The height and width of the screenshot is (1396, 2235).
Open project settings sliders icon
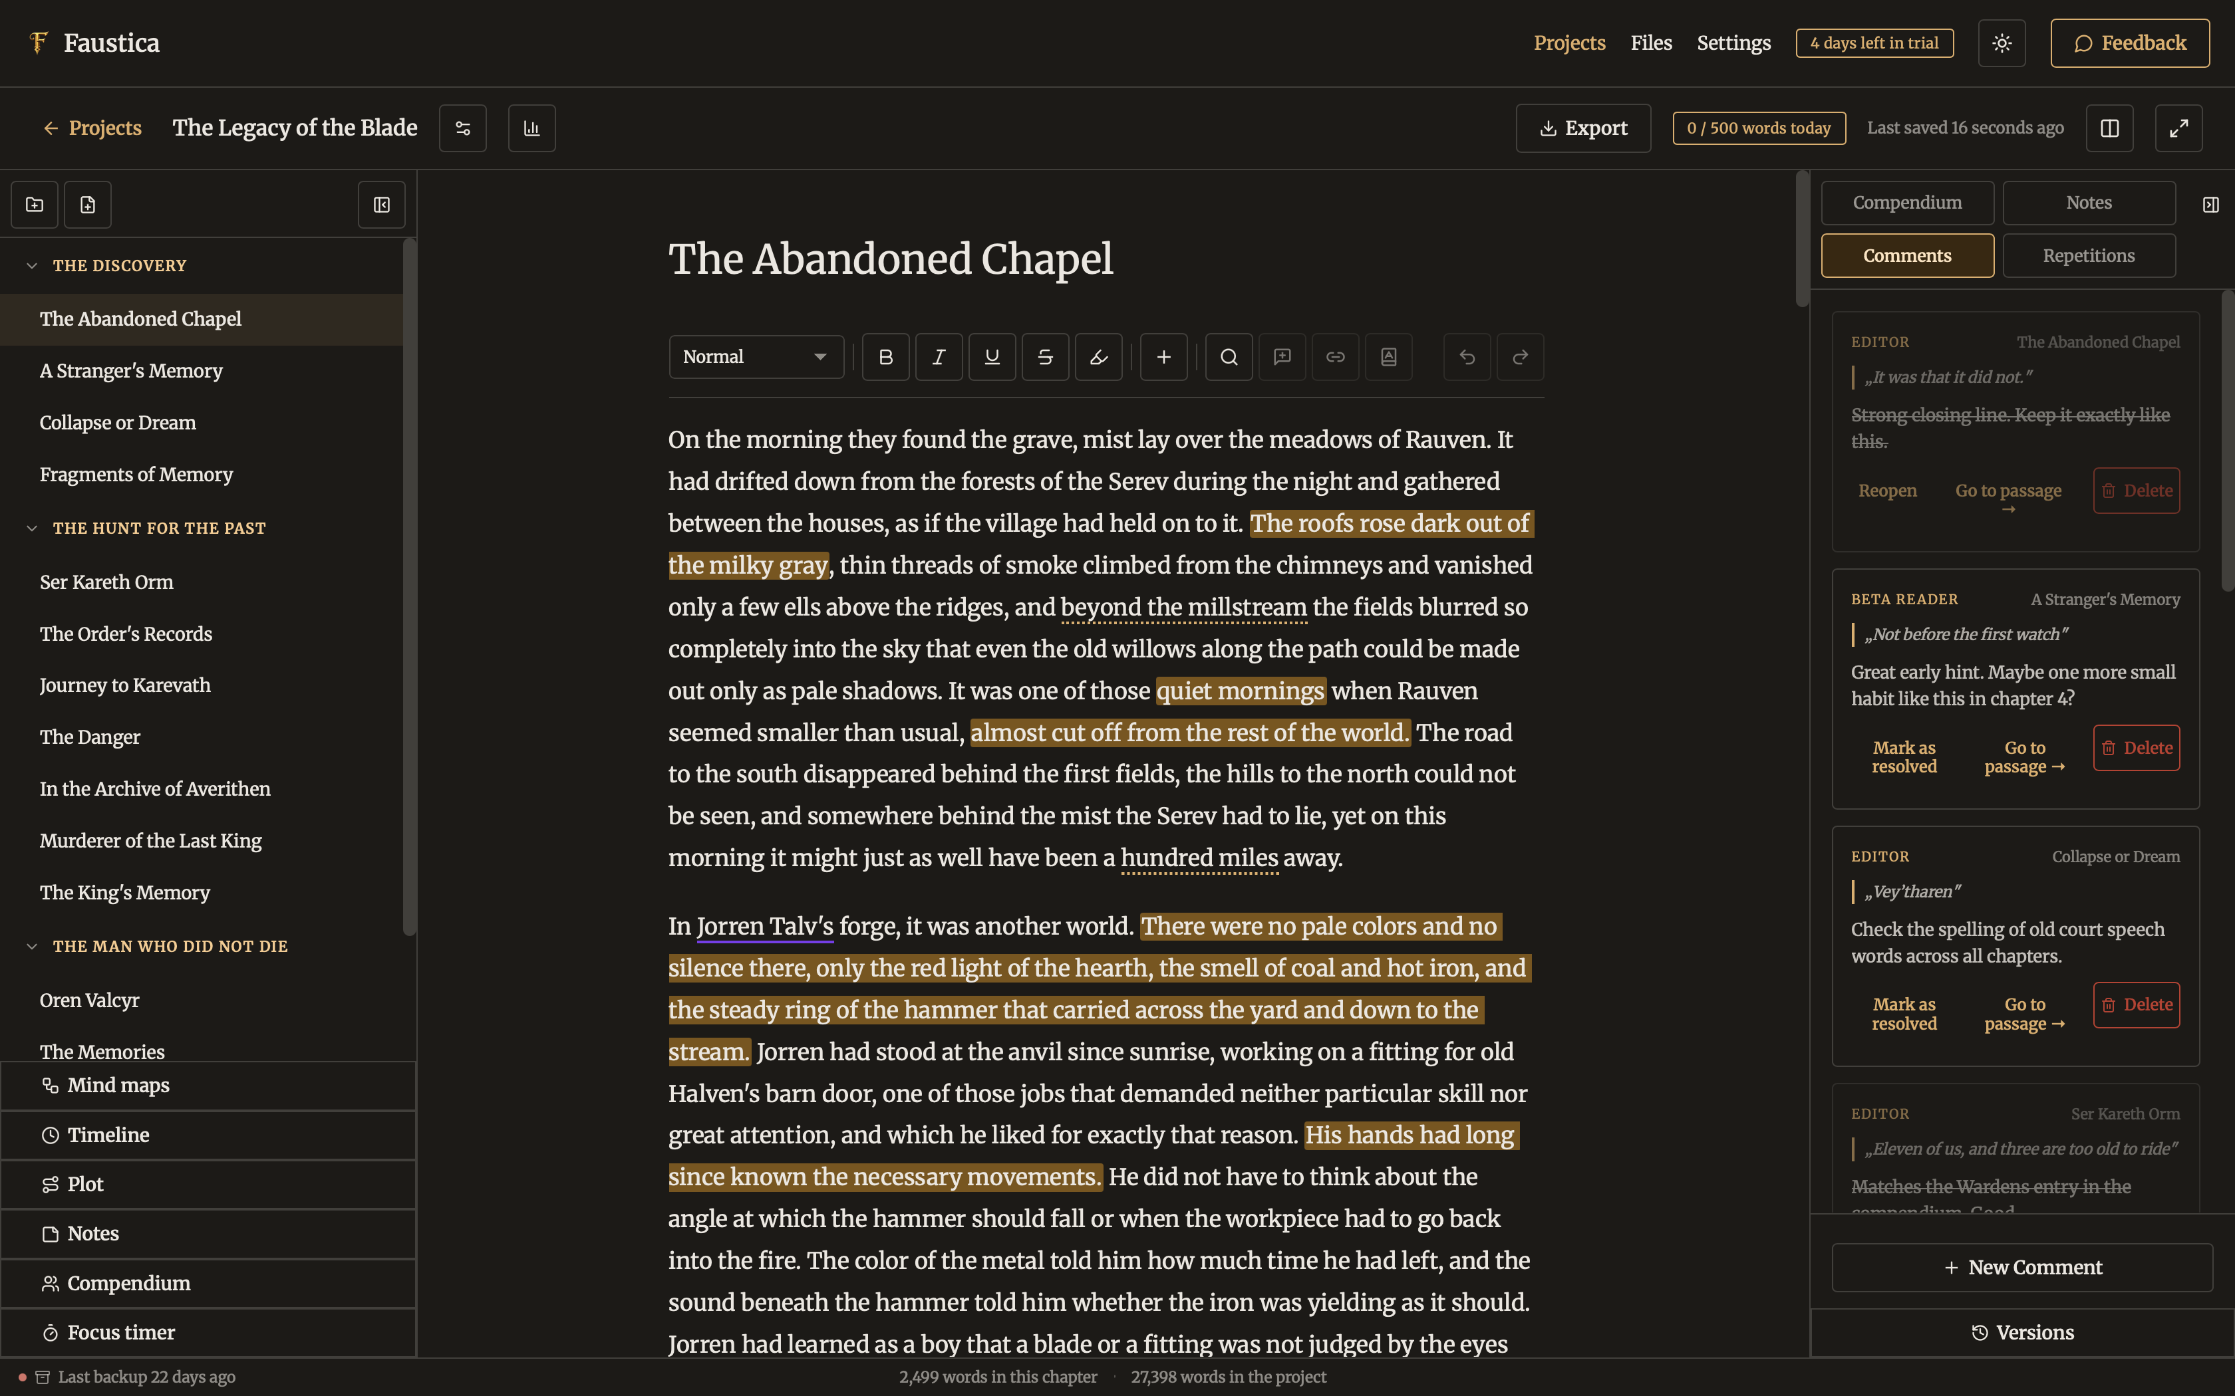pos(463,128)
